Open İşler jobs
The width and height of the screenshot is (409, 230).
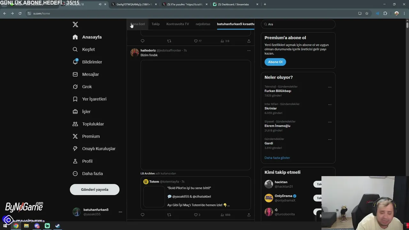pos(81,111)
